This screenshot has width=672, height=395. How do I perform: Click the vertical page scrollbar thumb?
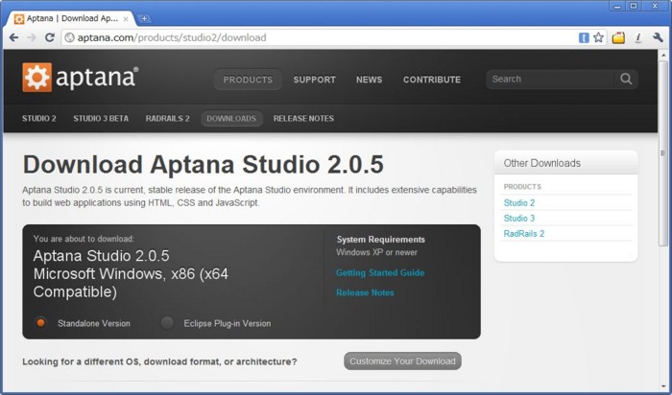(662, 153)
